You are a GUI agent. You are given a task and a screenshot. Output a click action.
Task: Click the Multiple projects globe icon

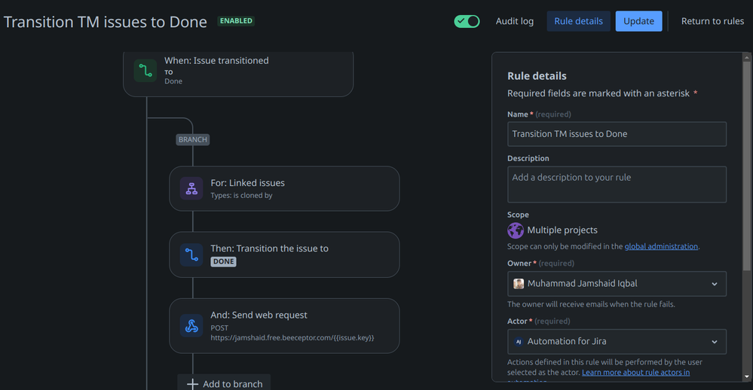516,230
